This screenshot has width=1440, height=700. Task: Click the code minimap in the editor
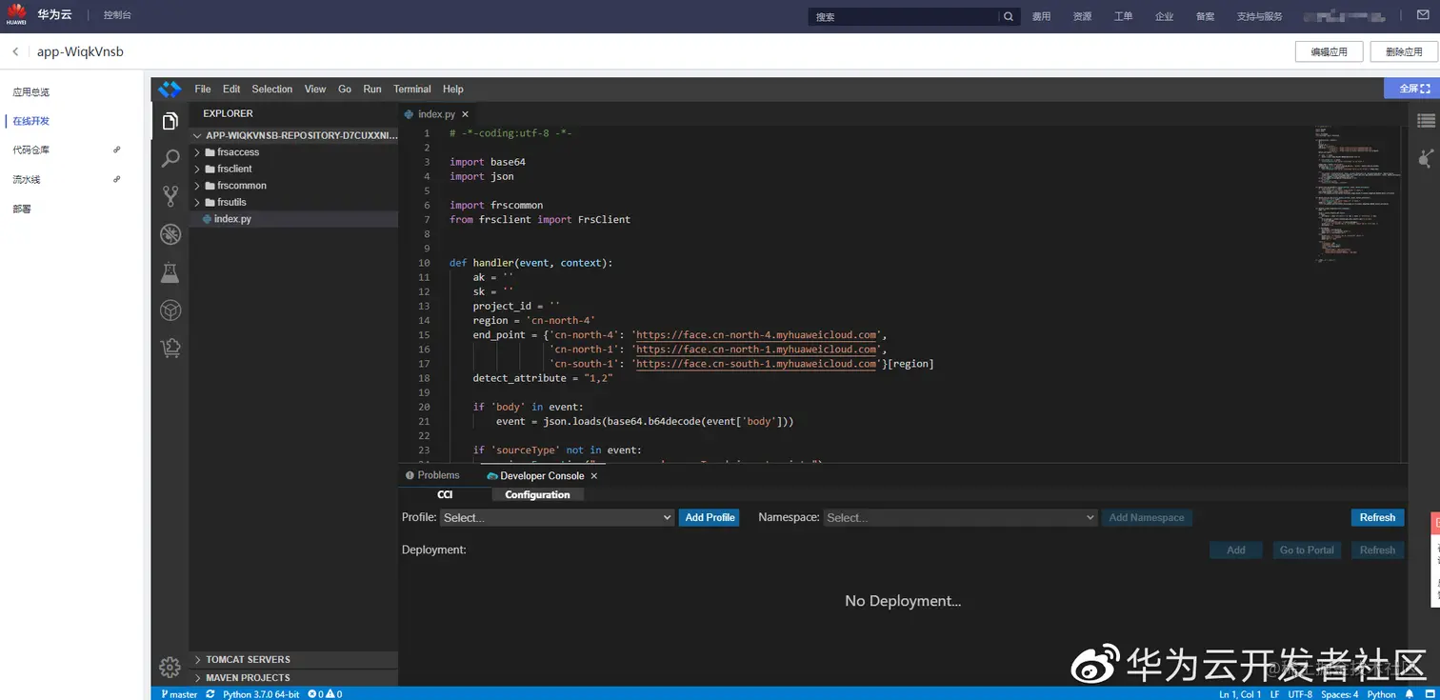pyautogui.click(x=1356, y=195)
